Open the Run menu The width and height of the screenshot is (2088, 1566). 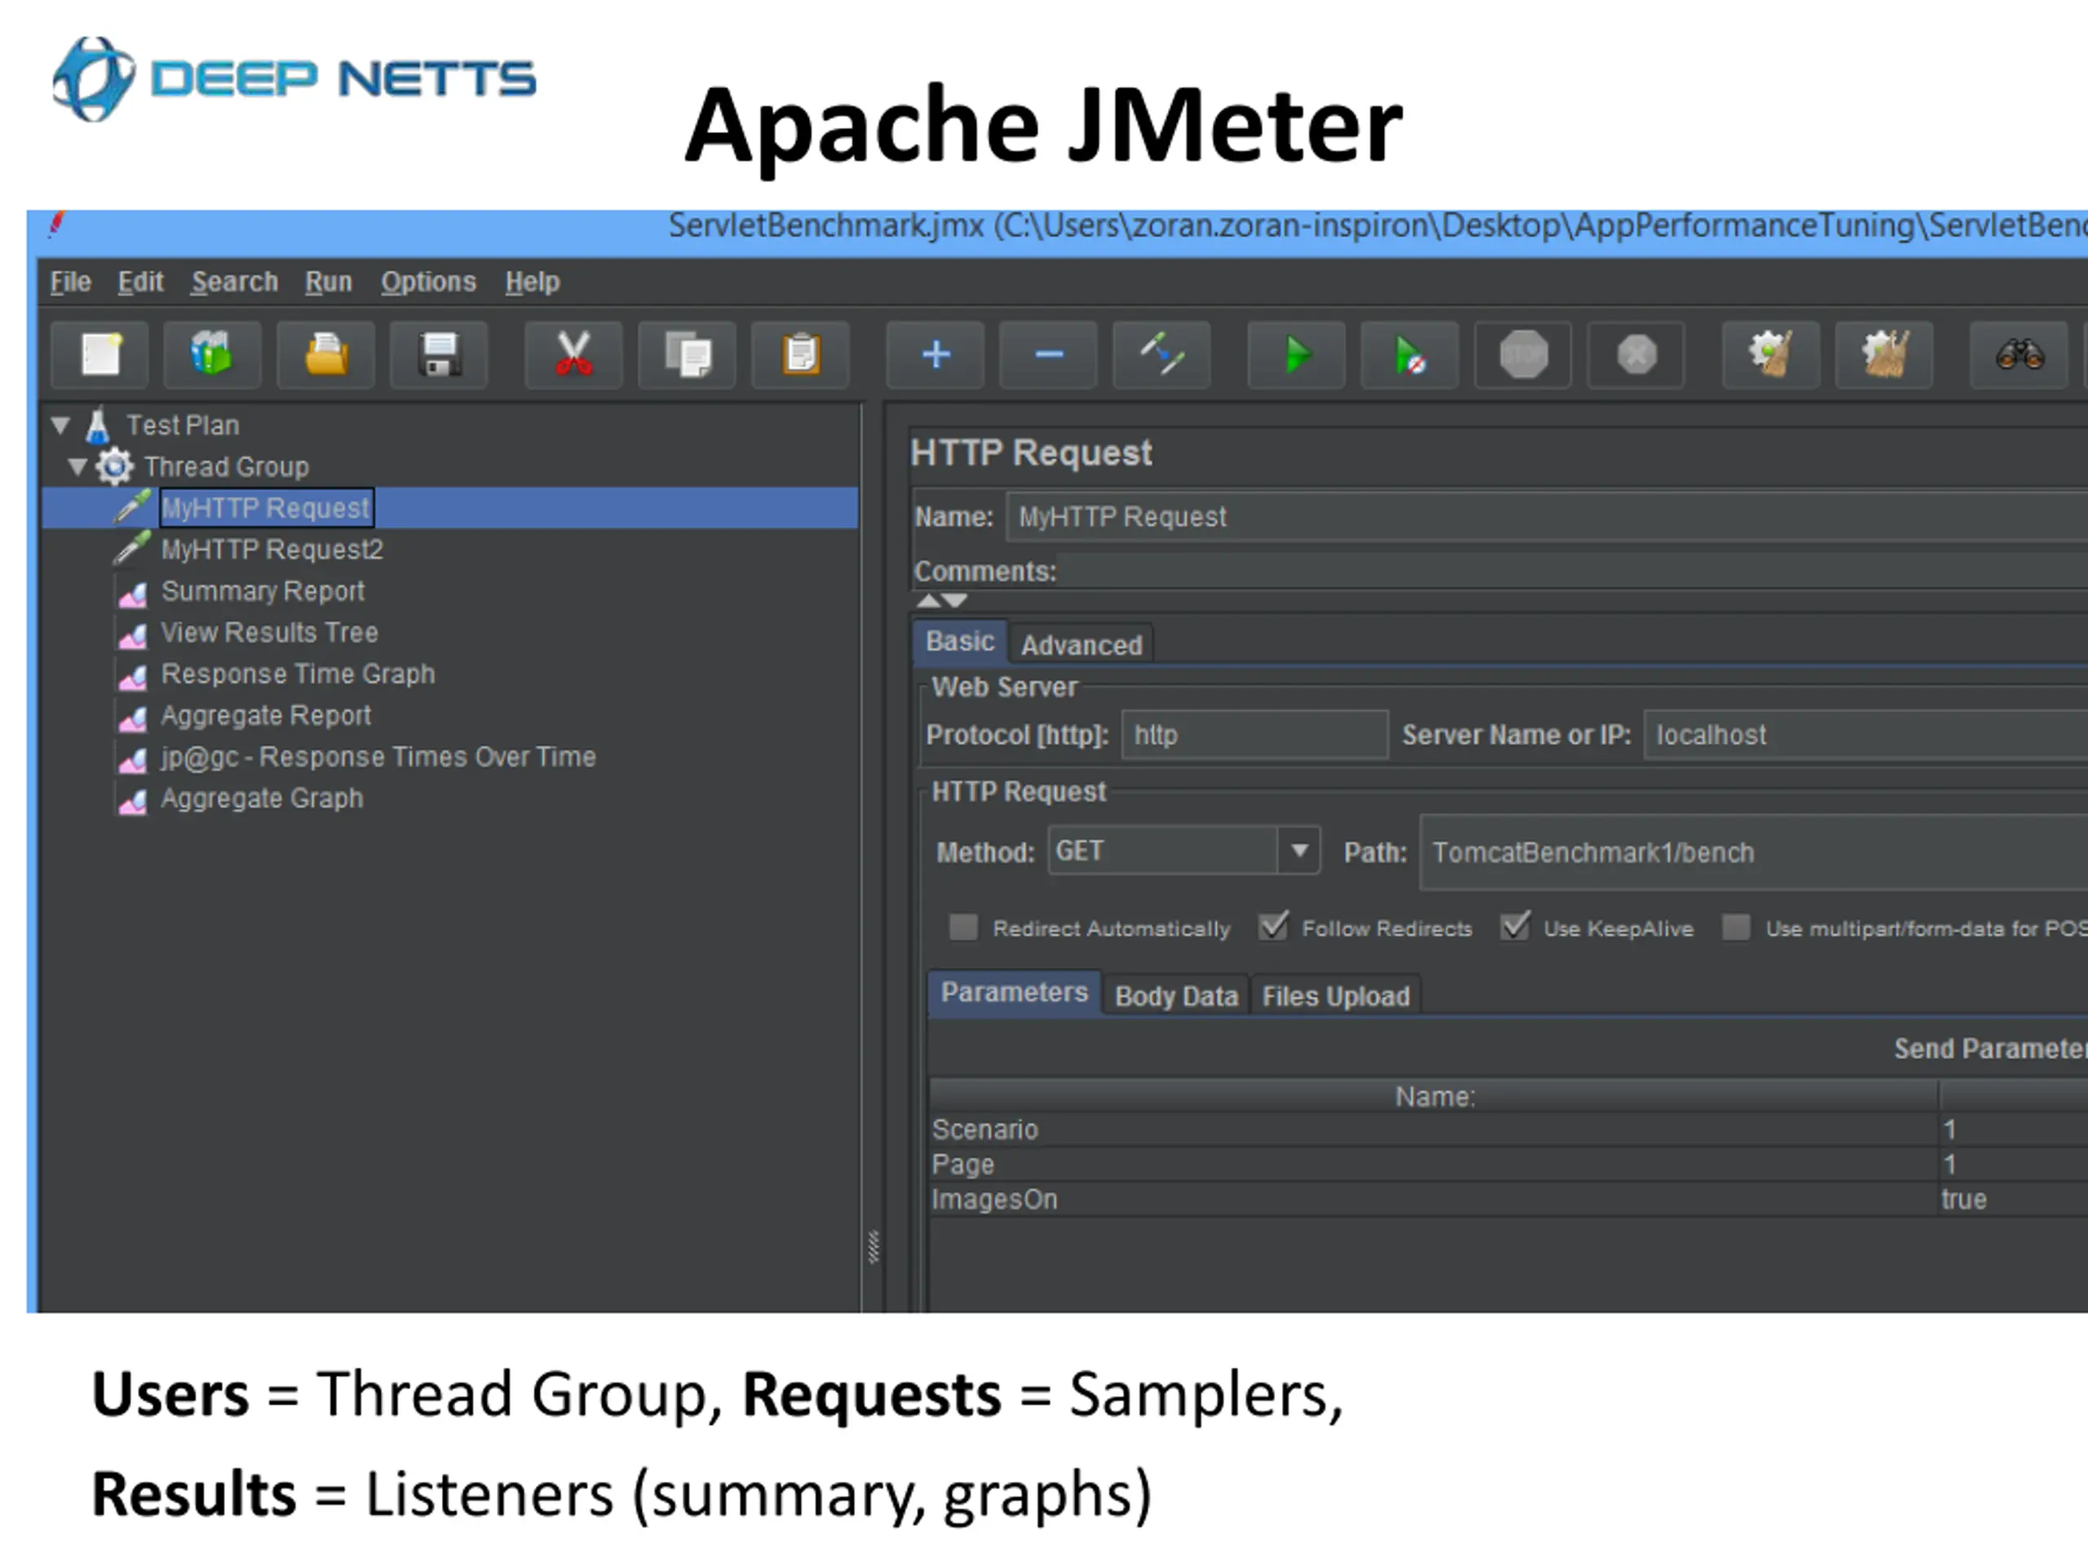click(329, 281)
